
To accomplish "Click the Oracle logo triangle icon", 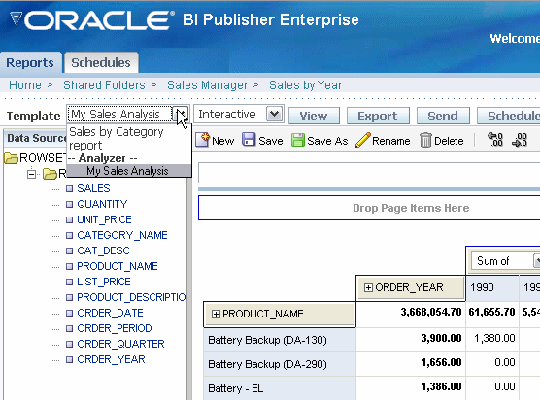I will click(16, 18).
